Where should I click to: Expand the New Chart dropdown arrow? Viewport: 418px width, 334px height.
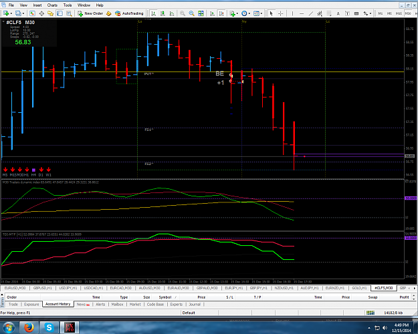(x=11, y=13)
